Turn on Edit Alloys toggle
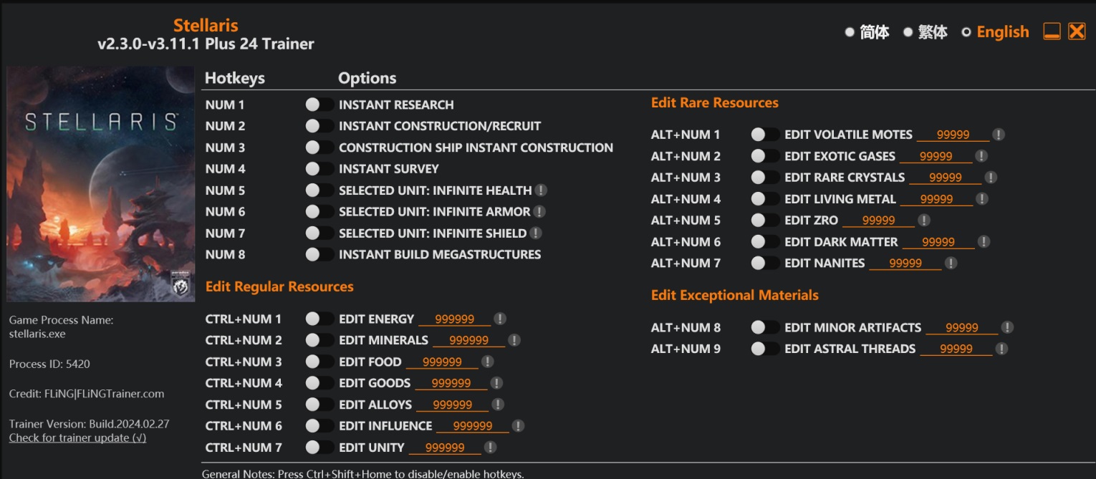The height and width of the screenshot is (479, 1096). tap(319, 405)
